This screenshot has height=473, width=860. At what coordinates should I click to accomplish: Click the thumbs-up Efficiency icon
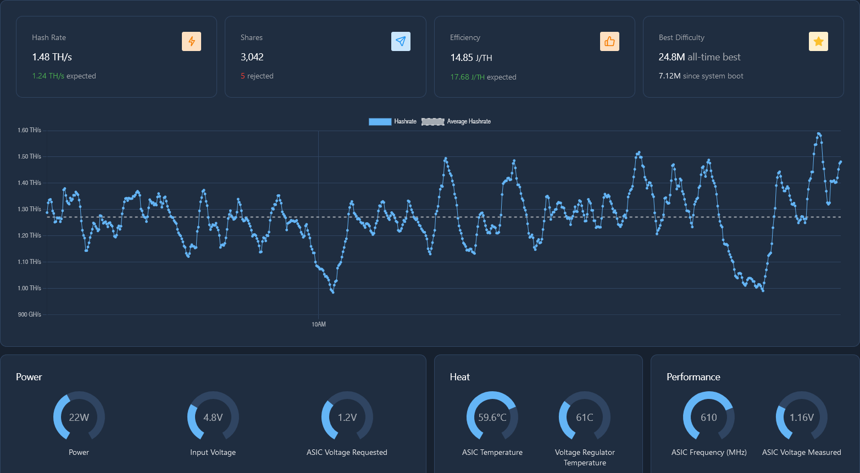pos(609,42)
